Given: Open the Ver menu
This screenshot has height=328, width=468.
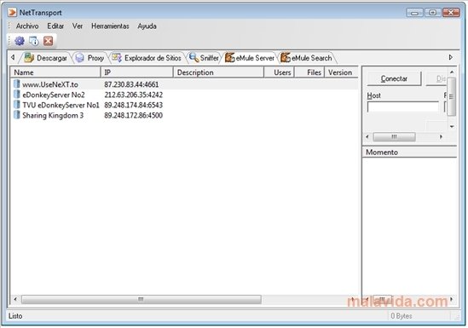Looking at the screenshot, I should tap(78, 26).
